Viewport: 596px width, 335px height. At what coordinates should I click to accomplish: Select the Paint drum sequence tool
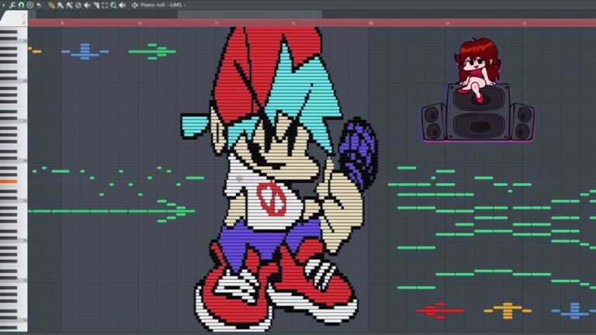point(69,5)
